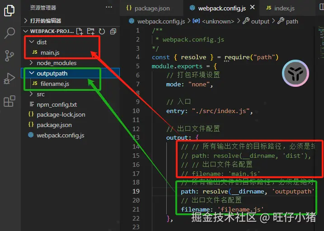This screenshot has width=324, height=231.
Task: Open the Search view in the activity bar
Action: (x=9, y=33)
